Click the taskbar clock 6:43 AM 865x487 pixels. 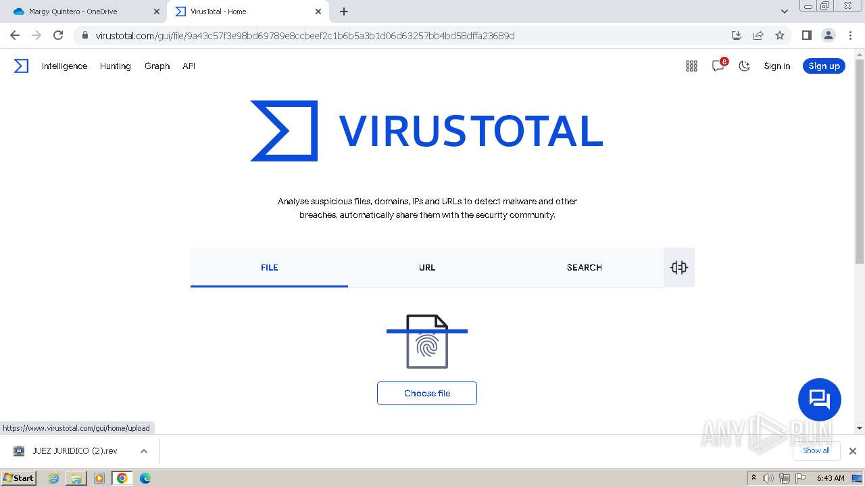831,478
